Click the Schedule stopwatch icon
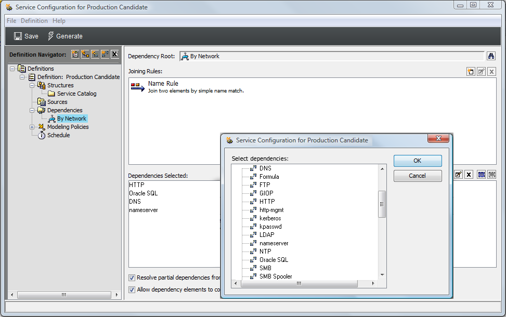 pyautogui.click(x=41, y=135)
